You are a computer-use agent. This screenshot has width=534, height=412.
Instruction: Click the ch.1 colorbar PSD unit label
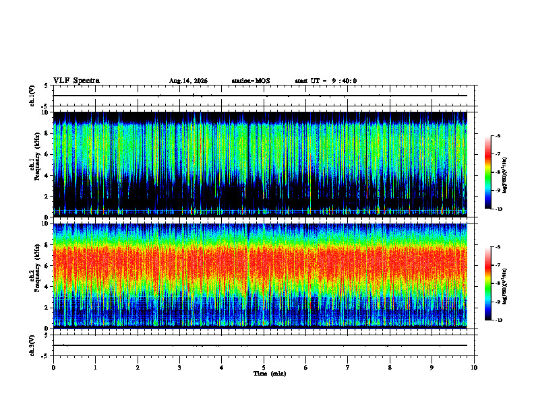tap(505, 175)
